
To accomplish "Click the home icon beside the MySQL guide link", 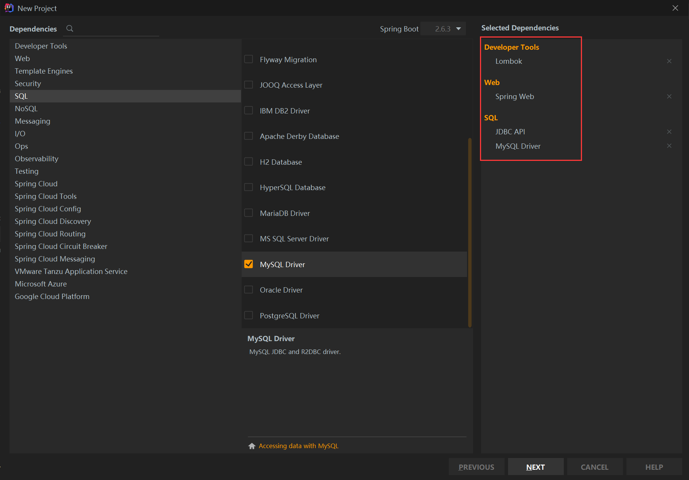I will click(252, 446).
